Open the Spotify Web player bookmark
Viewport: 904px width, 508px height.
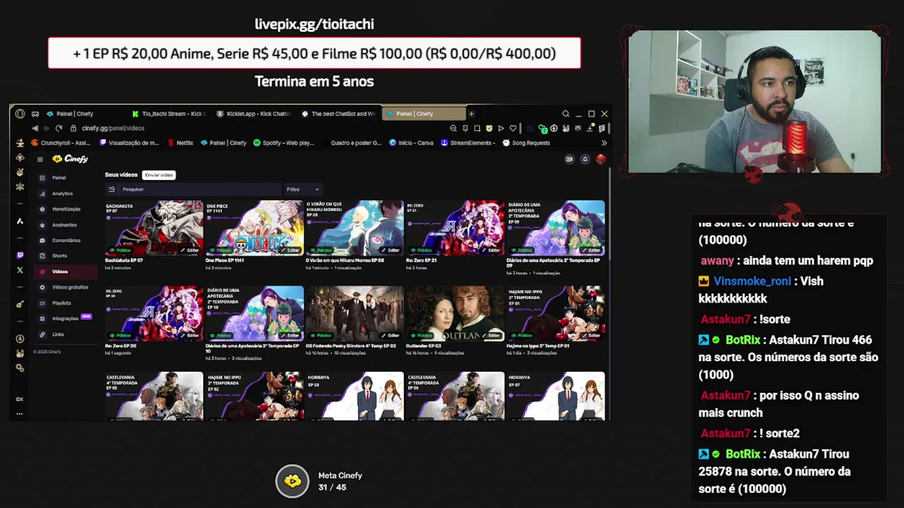coord(283,143)
